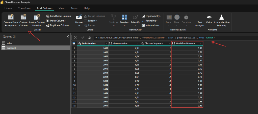
Task: Click the Power BI app icon
Action: coord(2,2)
